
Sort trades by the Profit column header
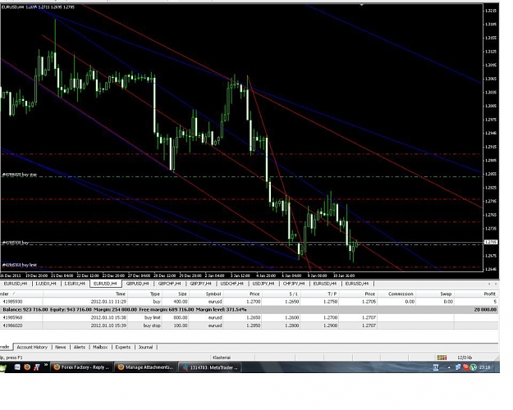click(x=477, y=294)
